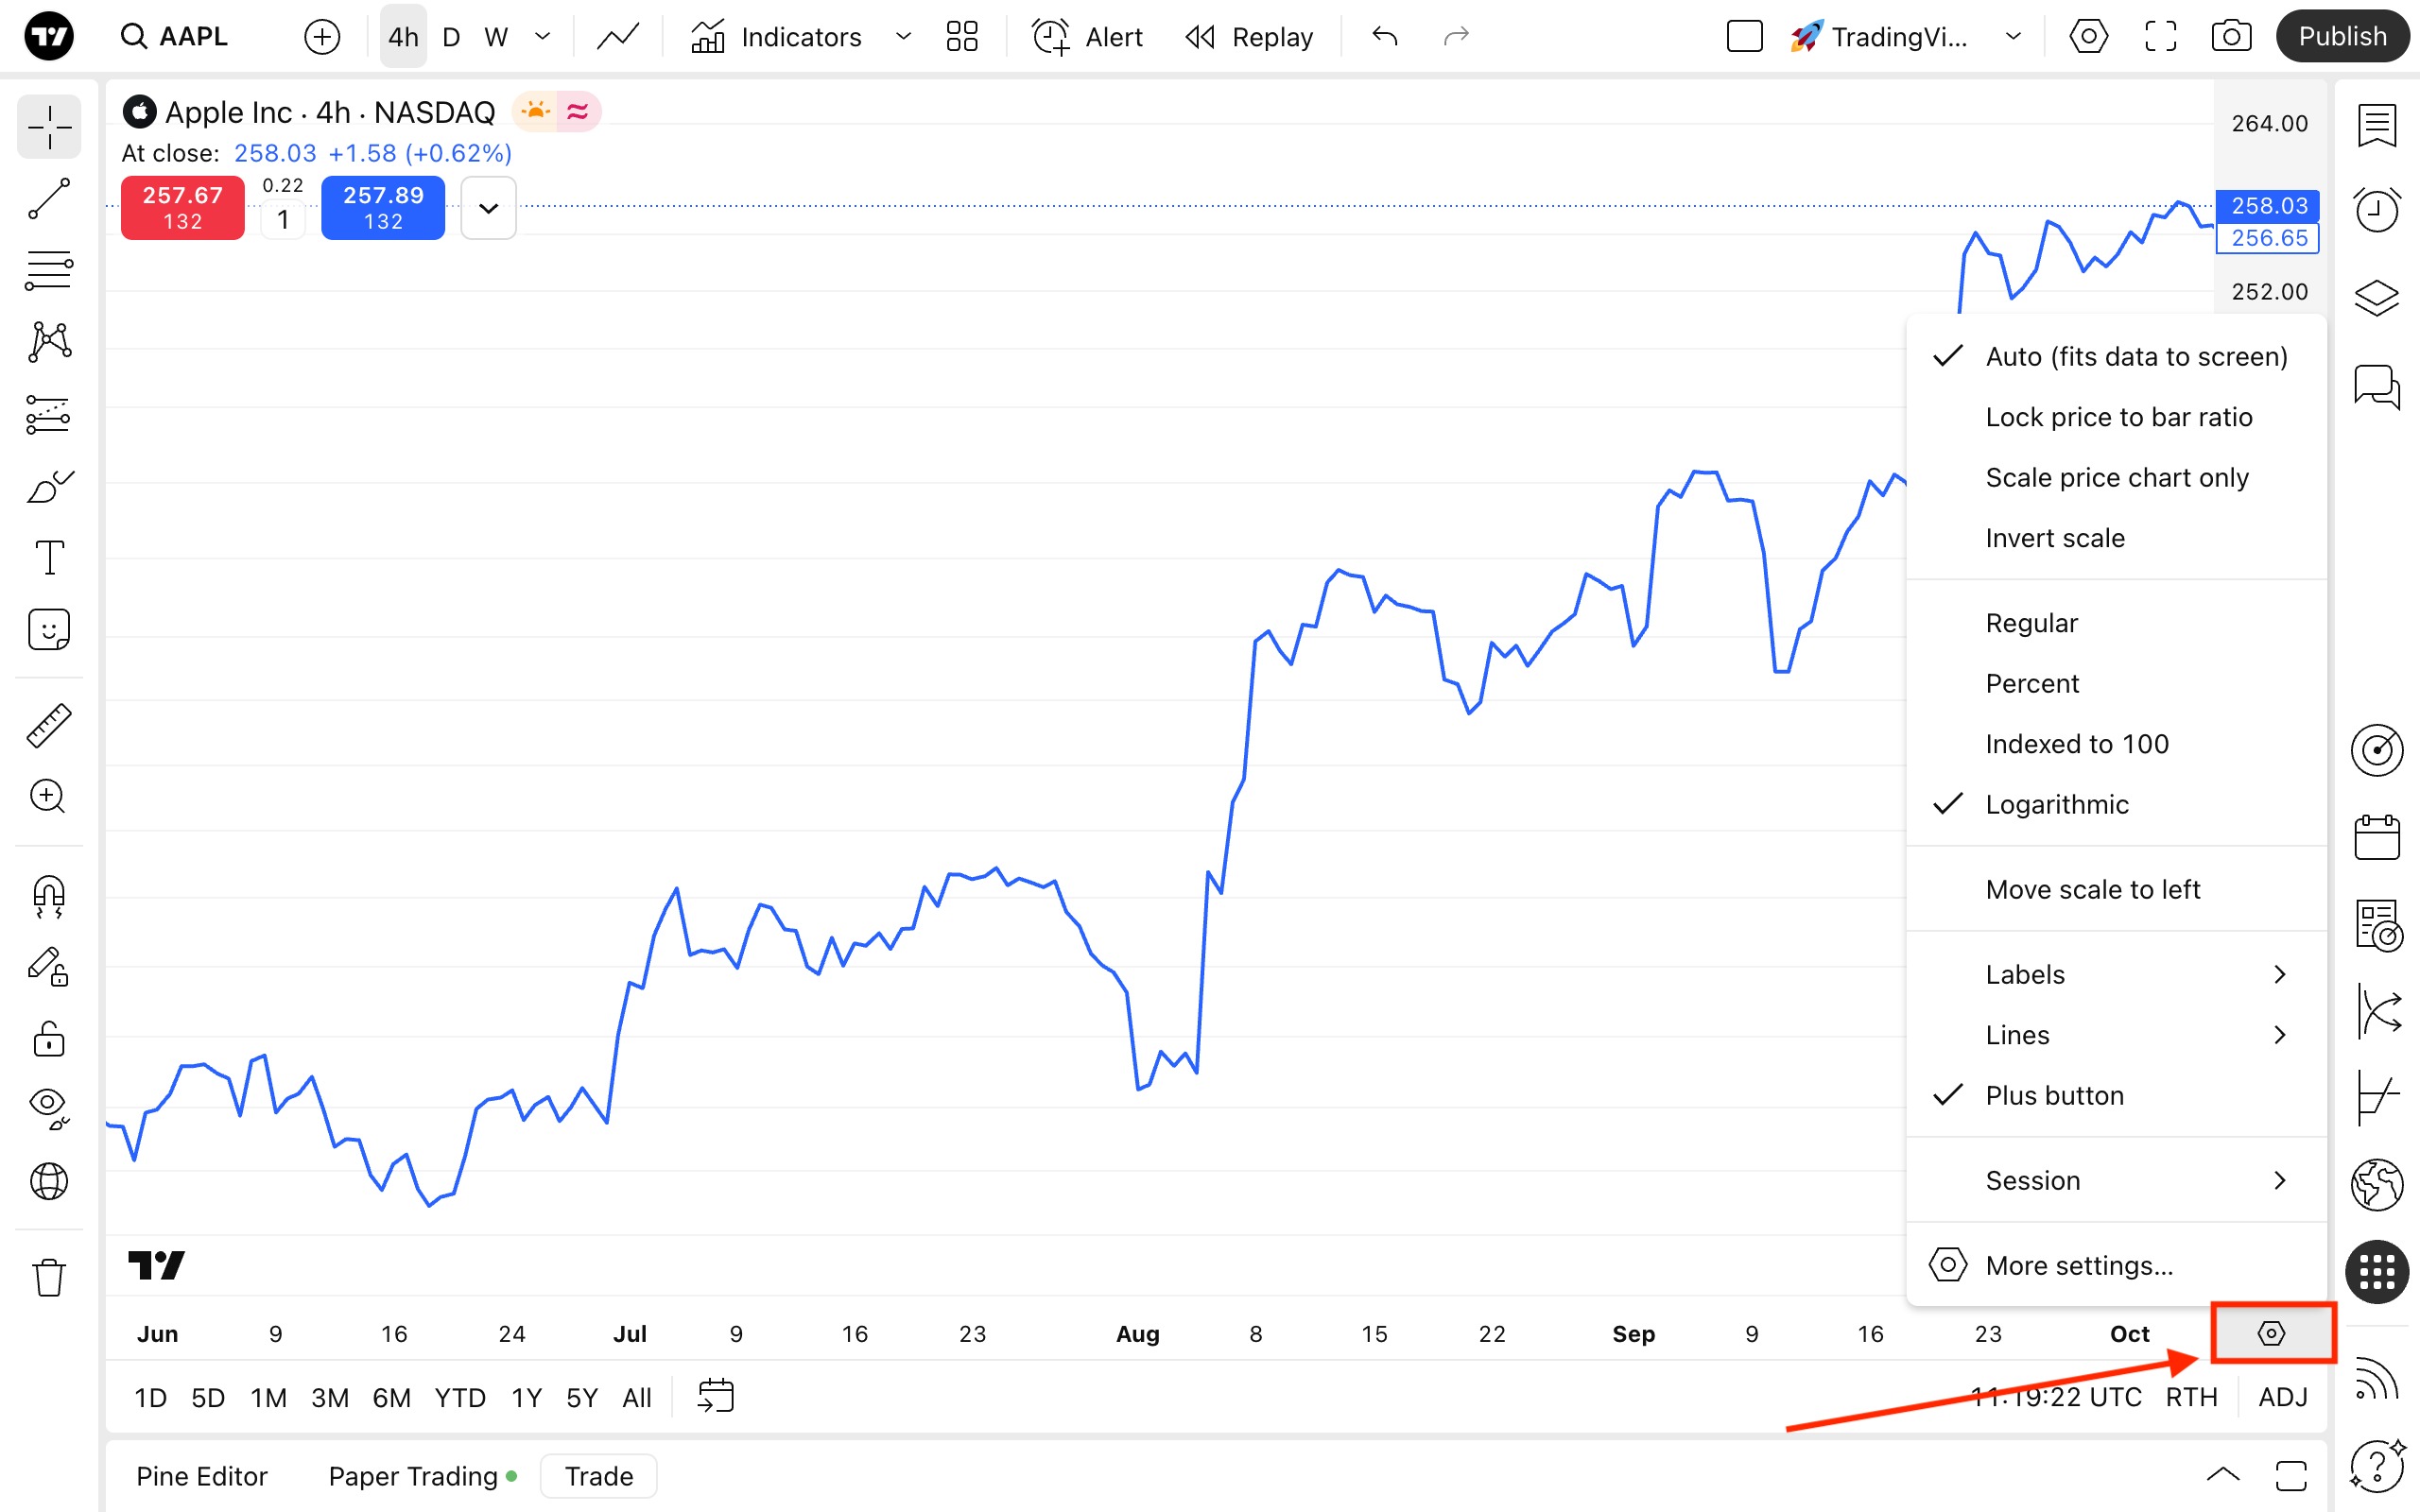Select Percent scale mode
2420x1512 pixels.
coord(2031,683)
